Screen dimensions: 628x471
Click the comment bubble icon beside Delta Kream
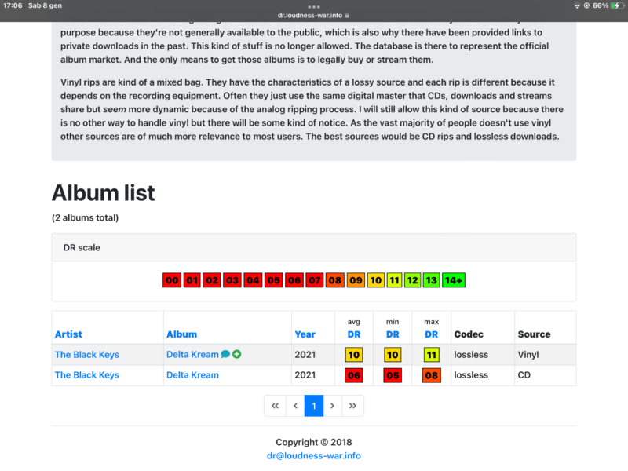point(226,355)
